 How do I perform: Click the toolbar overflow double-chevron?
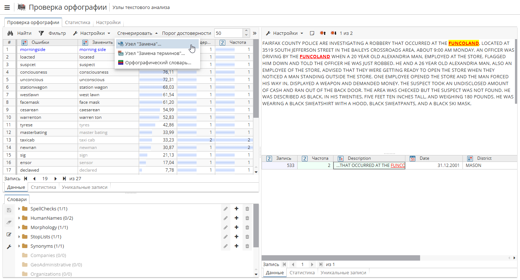(x=255, y=33)
